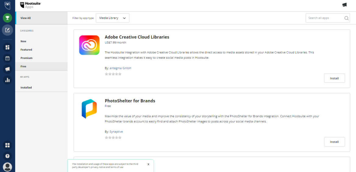
Task: Open the Streams dashboard icon
Action: (7, 47)
